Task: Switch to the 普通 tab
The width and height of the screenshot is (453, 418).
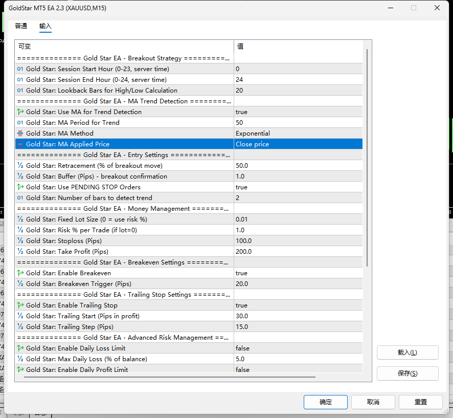Action: pyautogui.click(x=21, y=26)
